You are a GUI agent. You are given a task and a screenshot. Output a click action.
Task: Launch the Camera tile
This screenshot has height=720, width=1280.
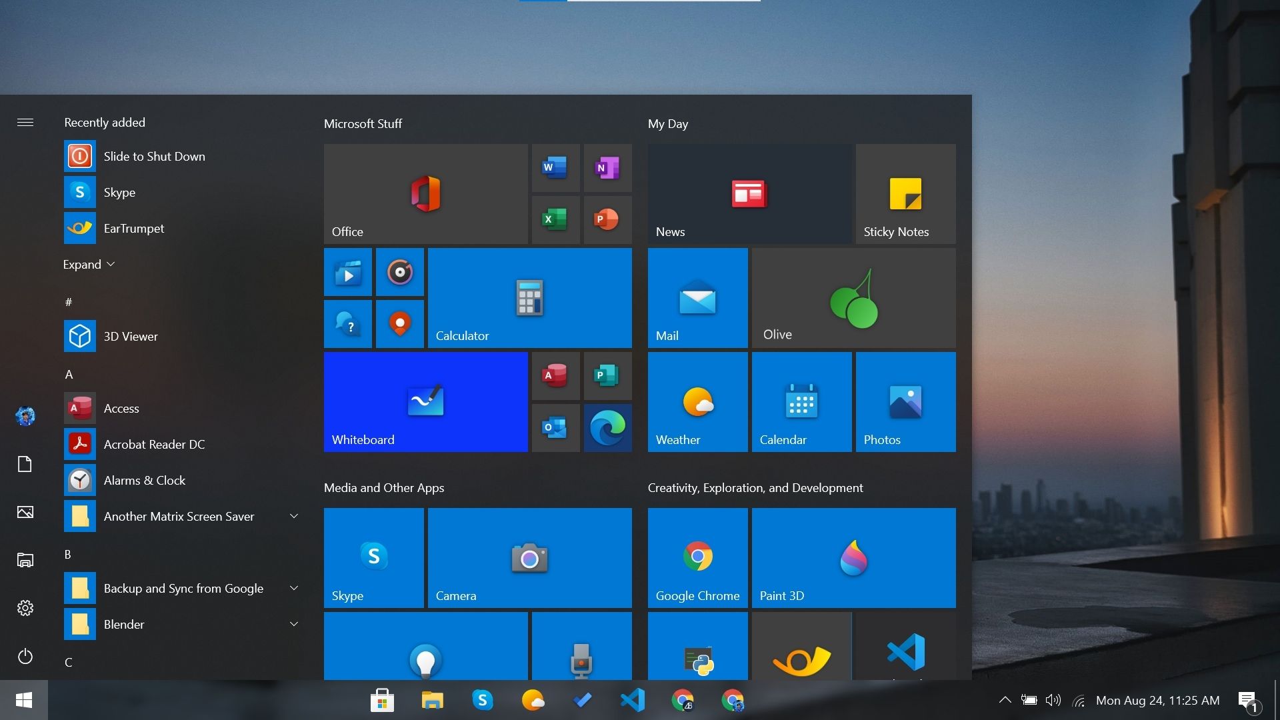point(529,558)
